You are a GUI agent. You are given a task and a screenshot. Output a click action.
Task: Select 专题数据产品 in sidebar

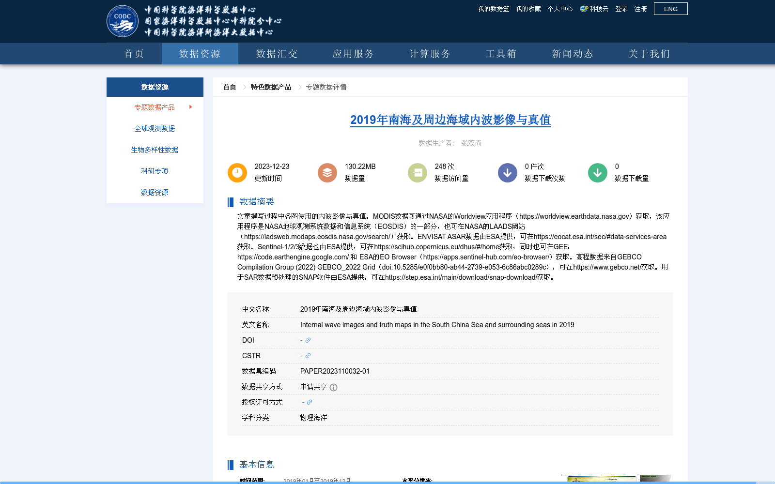[155, 107]
